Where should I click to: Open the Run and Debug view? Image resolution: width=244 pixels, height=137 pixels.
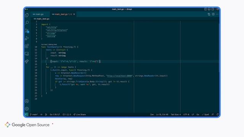[27, 38]
